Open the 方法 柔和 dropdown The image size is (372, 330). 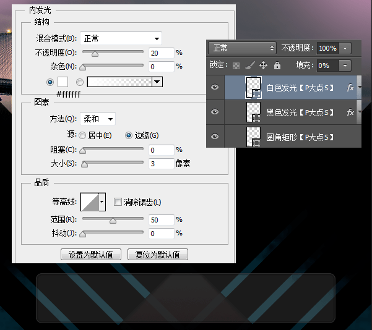pos(98,119)
